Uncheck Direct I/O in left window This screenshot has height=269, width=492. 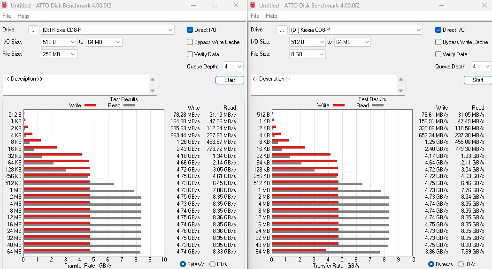190,30
